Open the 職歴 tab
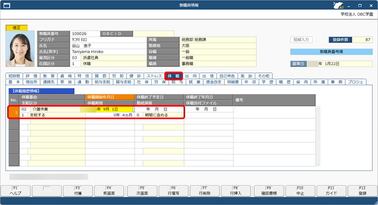The width and height of the screenshot is (378, 205). (x=285, y=82)
